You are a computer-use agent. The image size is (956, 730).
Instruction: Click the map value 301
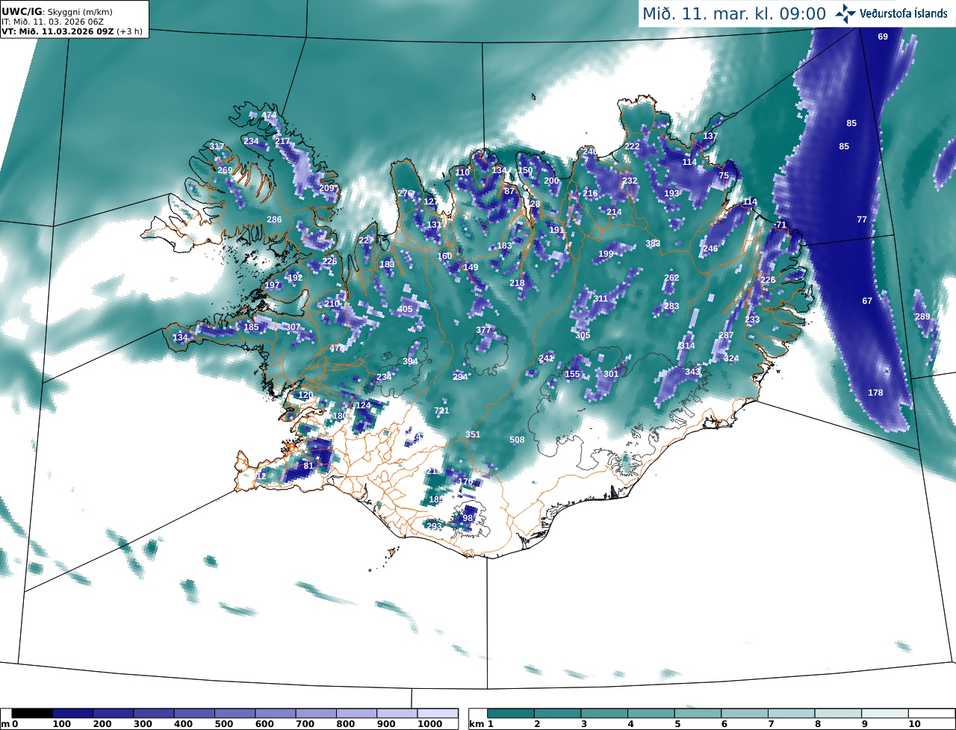click(x=611, y=374)
